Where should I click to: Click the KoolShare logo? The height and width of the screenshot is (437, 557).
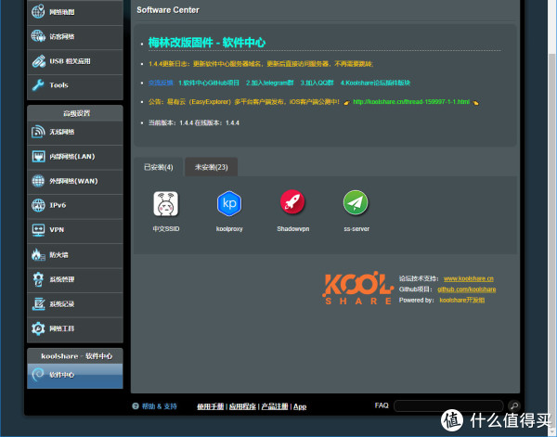click(x=358, y=289)
